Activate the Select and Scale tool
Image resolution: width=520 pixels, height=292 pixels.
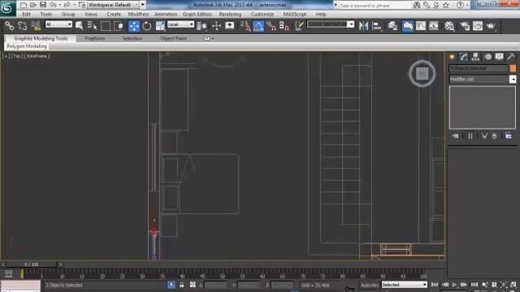160,26
